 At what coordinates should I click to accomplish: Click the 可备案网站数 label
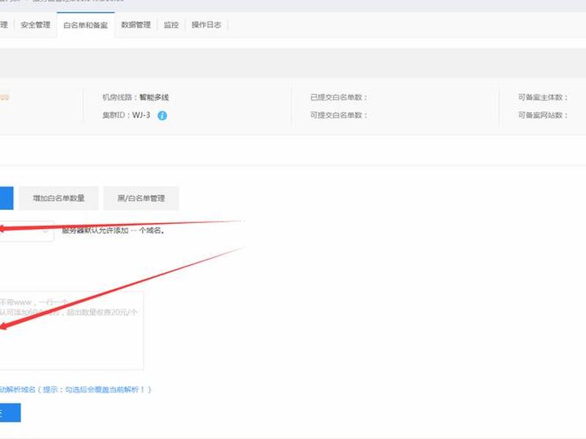point(543,116)
